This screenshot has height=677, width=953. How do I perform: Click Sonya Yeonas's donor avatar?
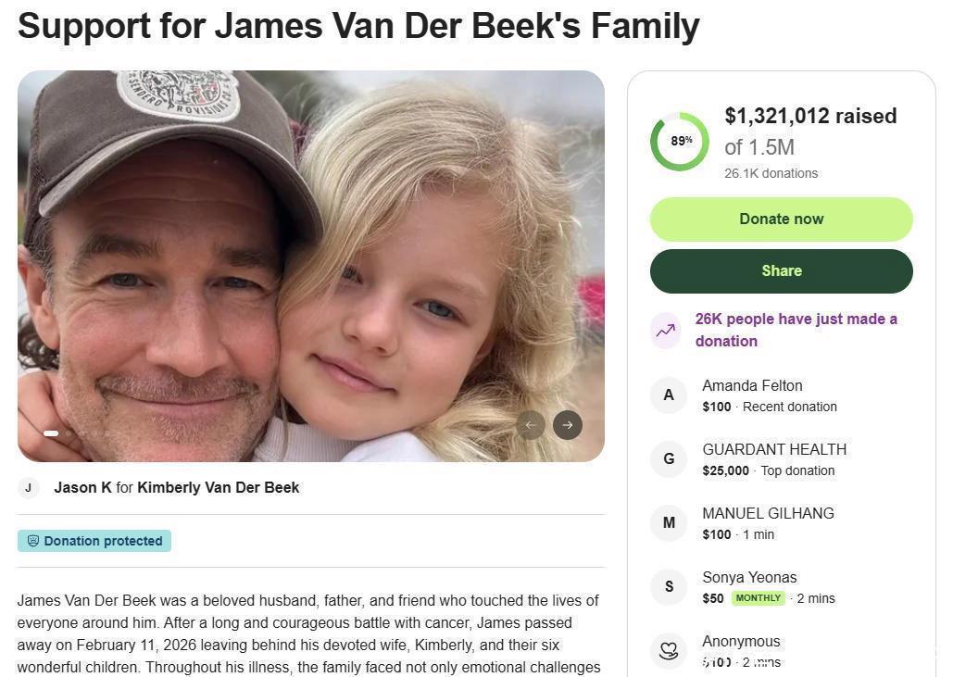pyautogui.click(x=669, y=587)
